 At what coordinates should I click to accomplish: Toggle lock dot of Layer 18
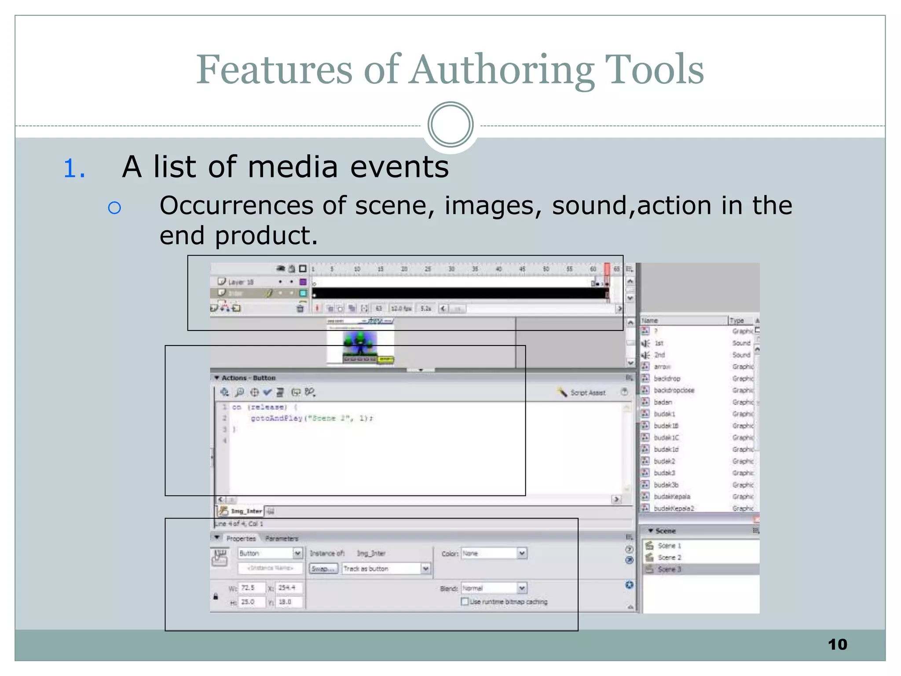tap(291, 282)
